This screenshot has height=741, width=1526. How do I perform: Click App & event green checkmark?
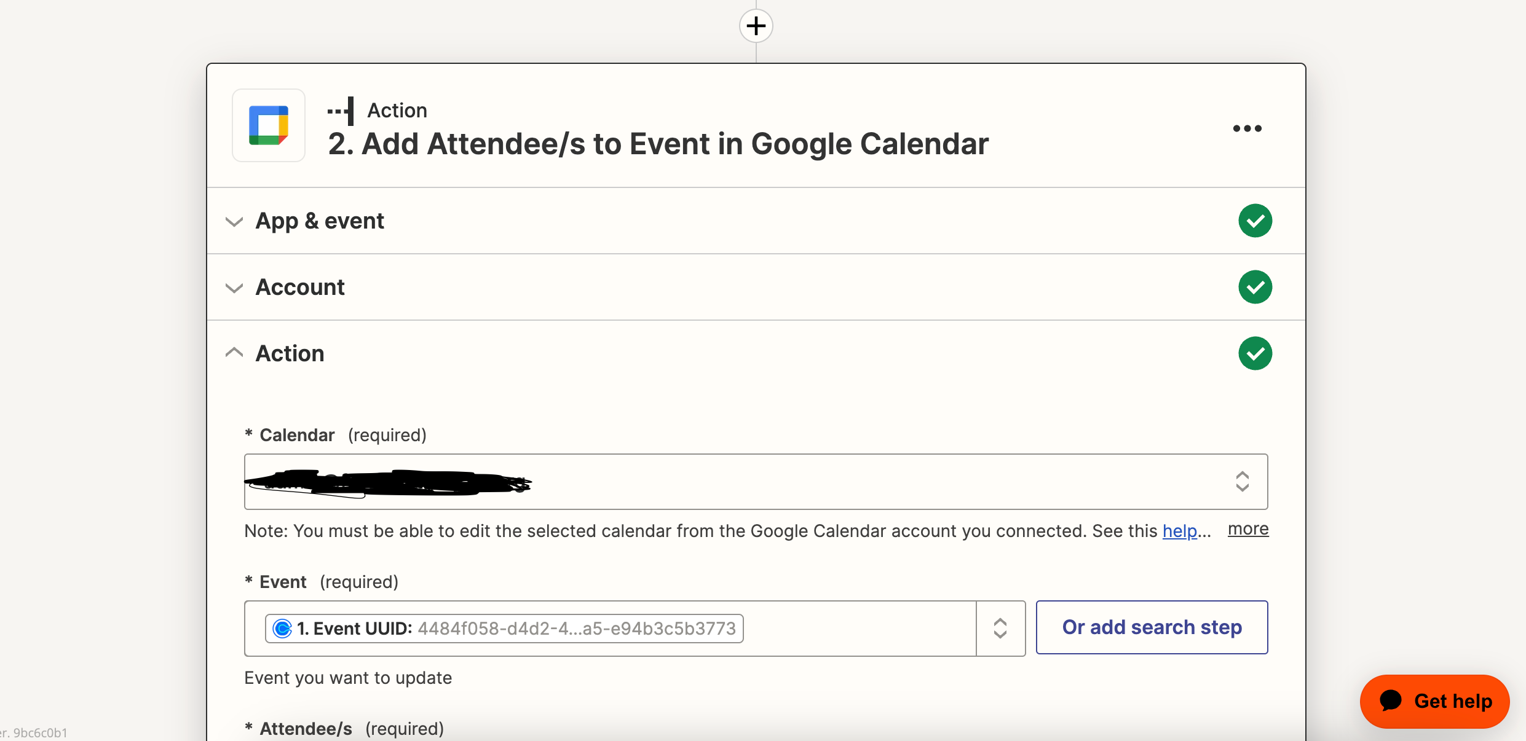pos(1255,221)
